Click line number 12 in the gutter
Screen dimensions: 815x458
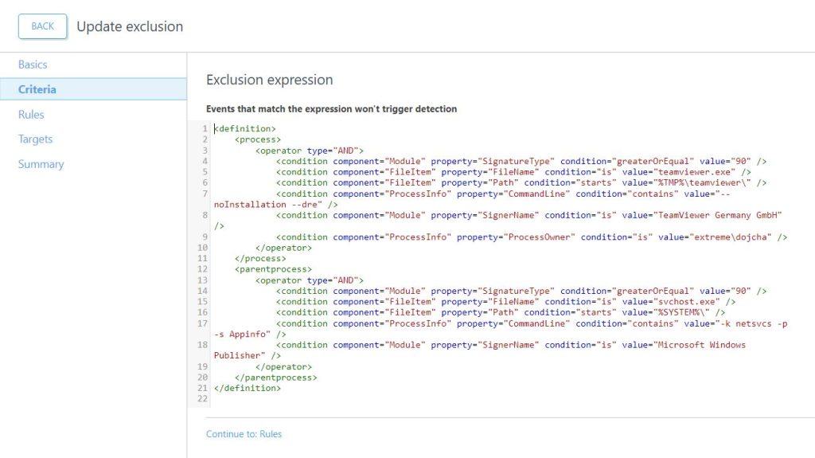click(x=204, y=269)
